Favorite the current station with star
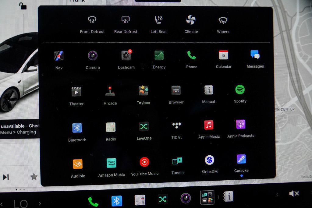This screenshot has height=208, width=312. (34, 176)
